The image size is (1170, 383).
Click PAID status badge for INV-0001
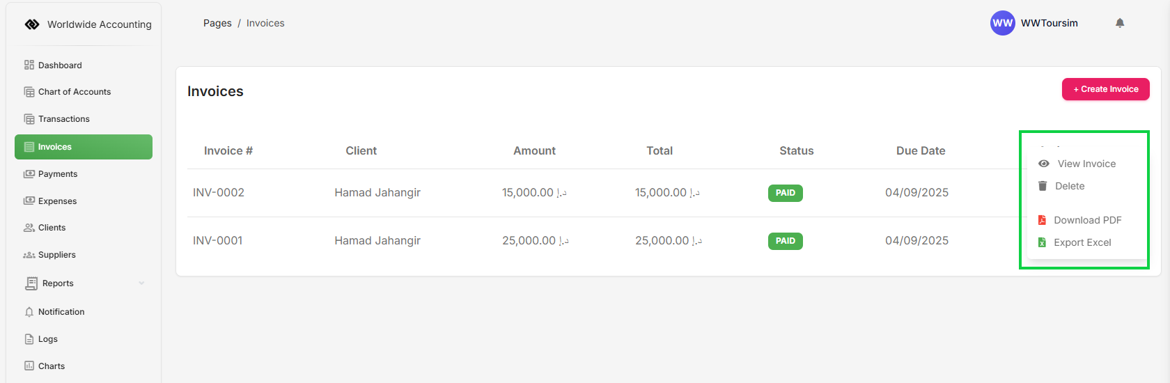tap(785, 241)
